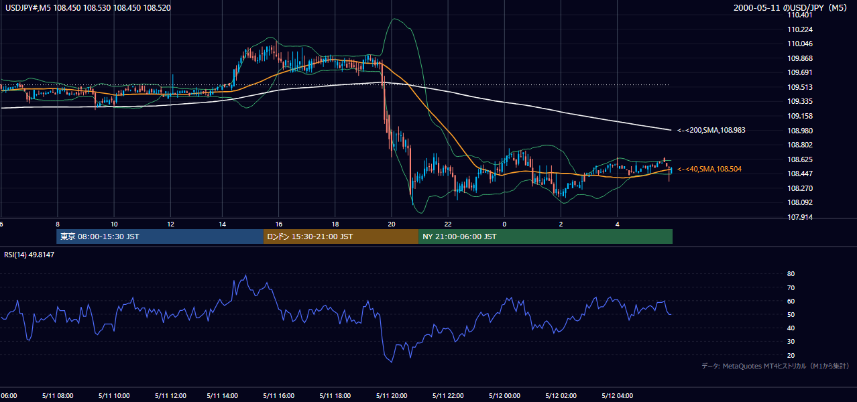Viewport: 857px width, 402px height.
Task: Click the 200 SMA 108.983 label
Action: click(x=711, y=130)
